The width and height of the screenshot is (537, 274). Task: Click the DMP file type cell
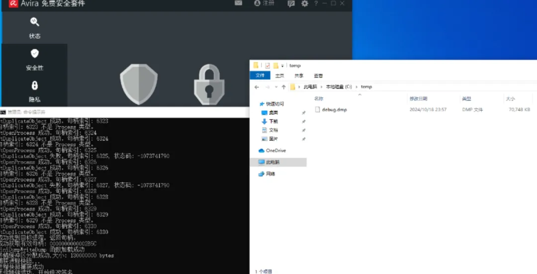click(x=472, y=109)
